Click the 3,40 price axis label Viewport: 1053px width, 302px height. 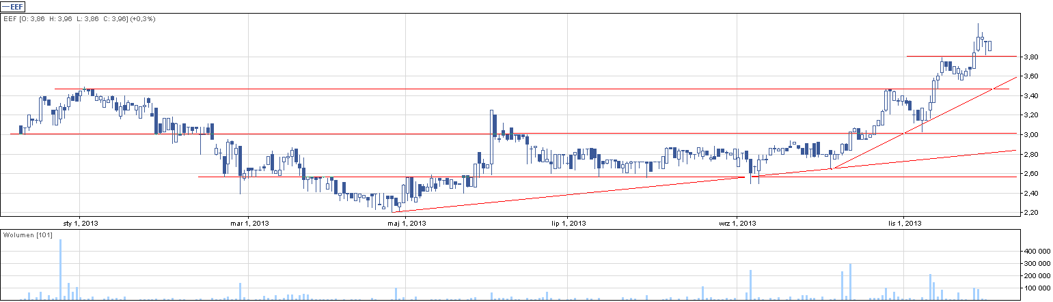pos(1030,96)
